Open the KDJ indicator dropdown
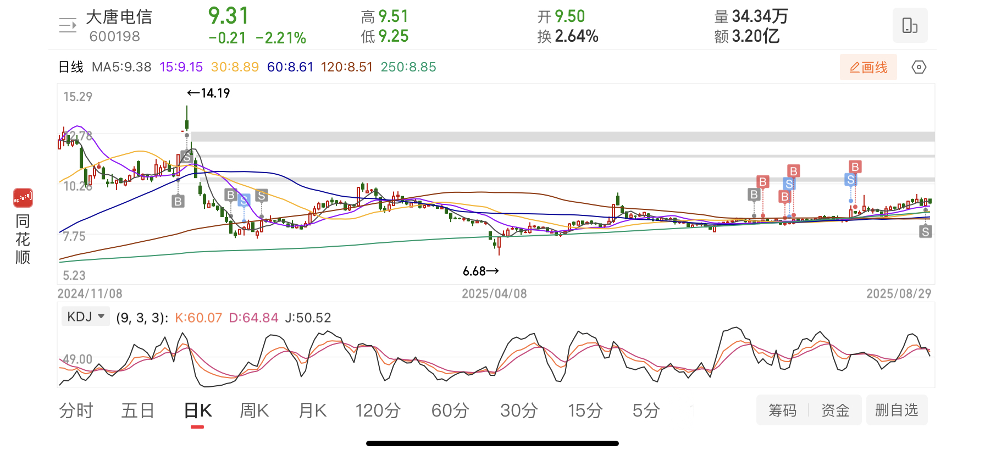 85,317
